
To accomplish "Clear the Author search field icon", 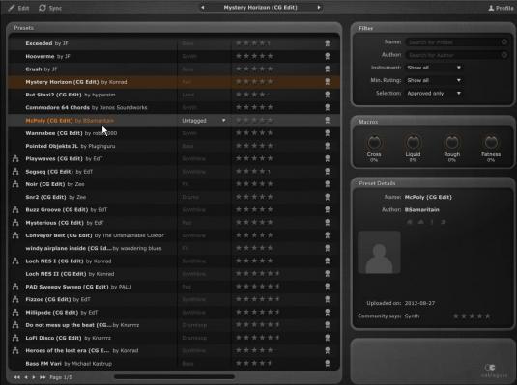I will click(x=504, y=55).
